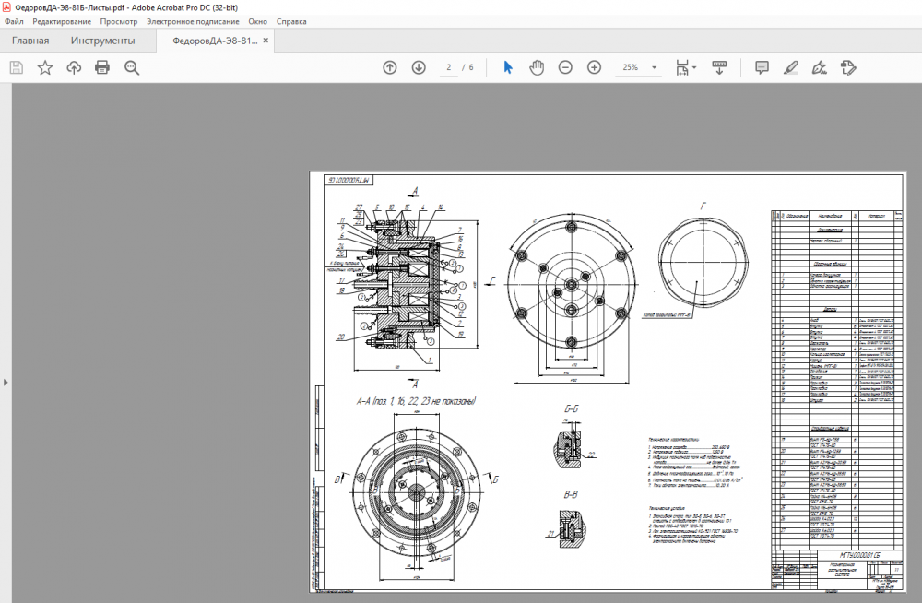Enable the hand pan tool
The width and height of the screenshot is (922, 603).
[x=537, y=67]
